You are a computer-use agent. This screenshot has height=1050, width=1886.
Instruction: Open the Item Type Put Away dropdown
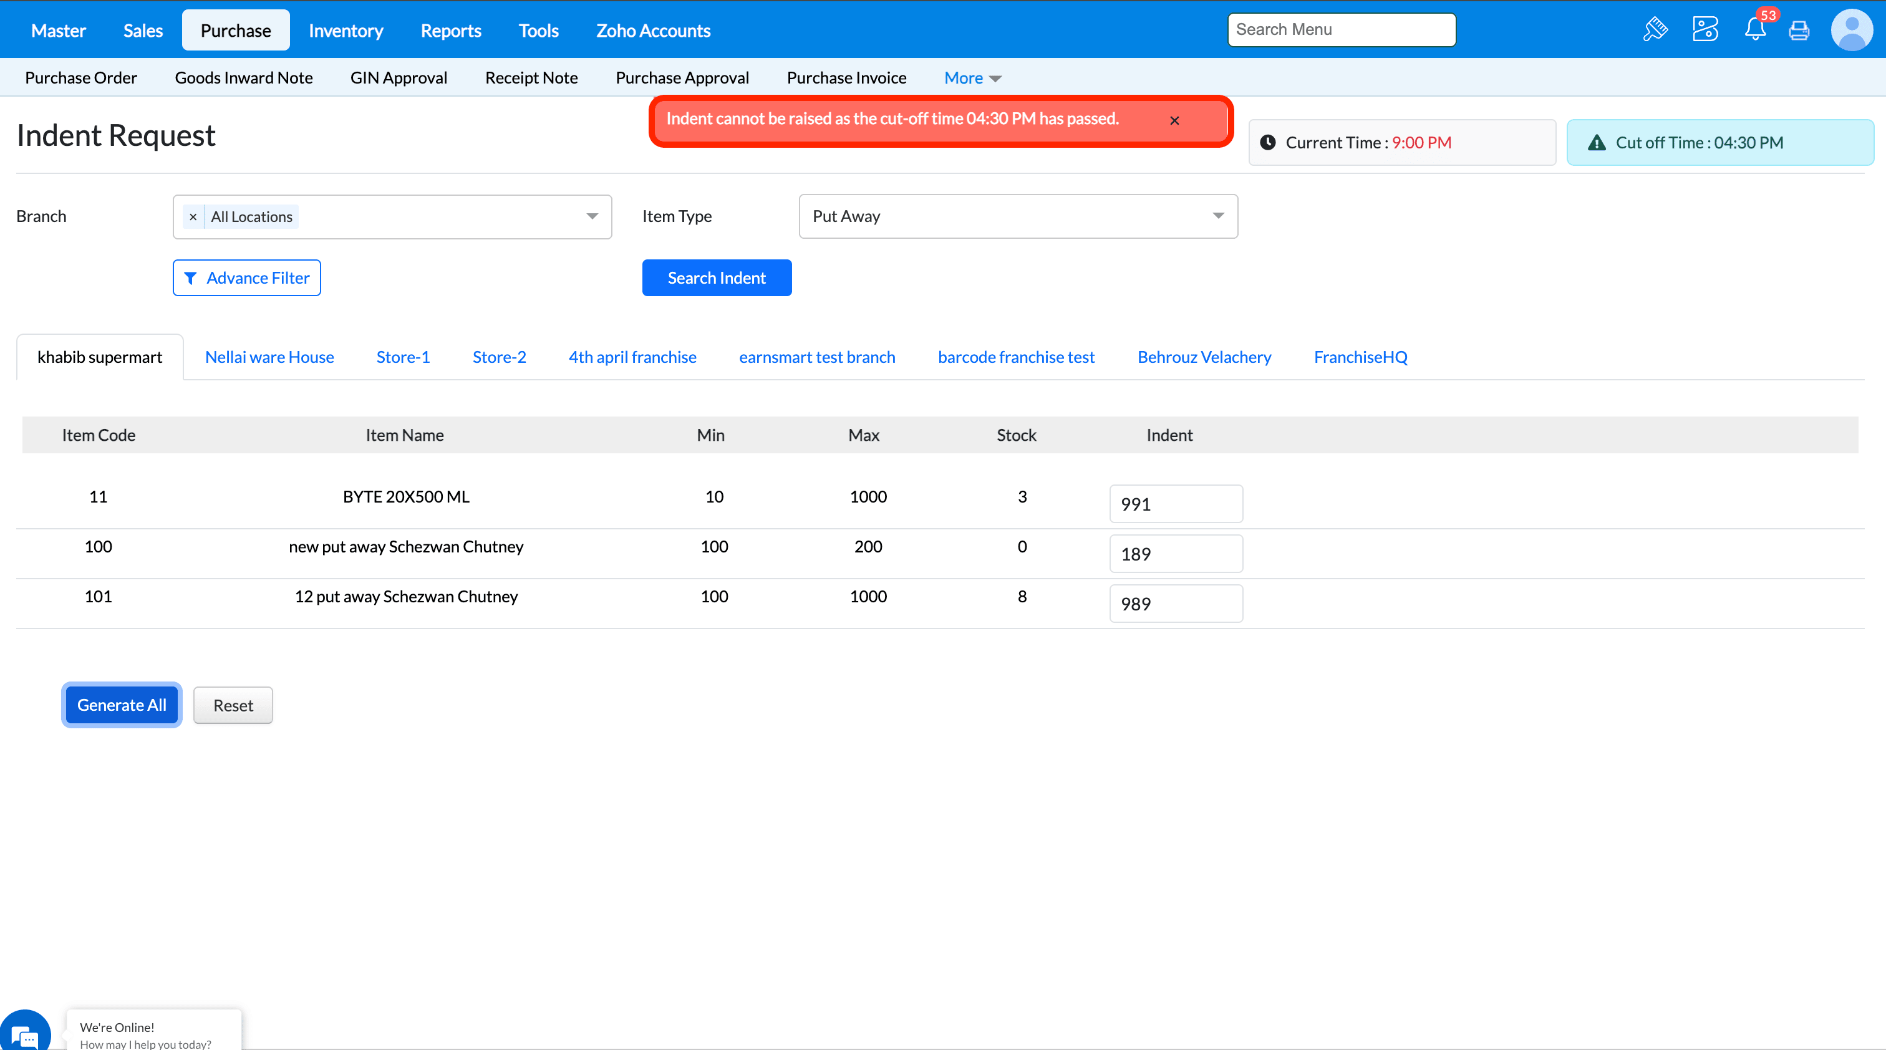pyautogui.click(x=1018, y=216)
